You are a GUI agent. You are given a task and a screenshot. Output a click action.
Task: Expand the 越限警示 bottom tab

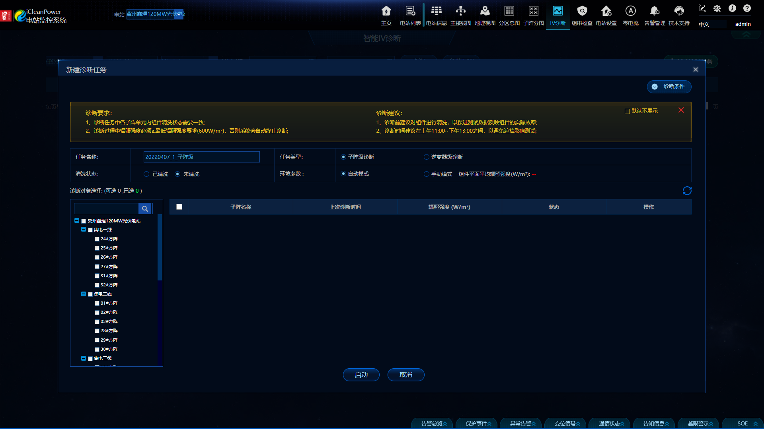coord(699,423)
